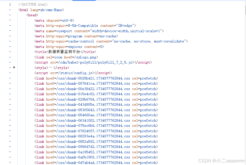Open chunk-0afb19f8 css link
This screenshot has width=246, height=165.
tap(93, 157)
